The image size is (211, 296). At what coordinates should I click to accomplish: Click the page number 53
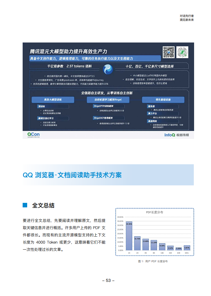[108, 281]
